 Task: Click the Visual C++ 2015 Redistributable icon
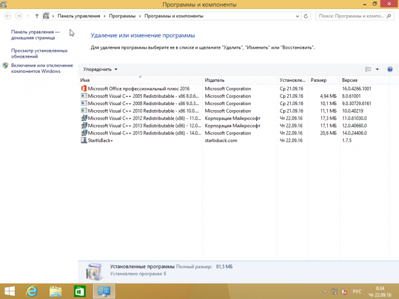84,133
